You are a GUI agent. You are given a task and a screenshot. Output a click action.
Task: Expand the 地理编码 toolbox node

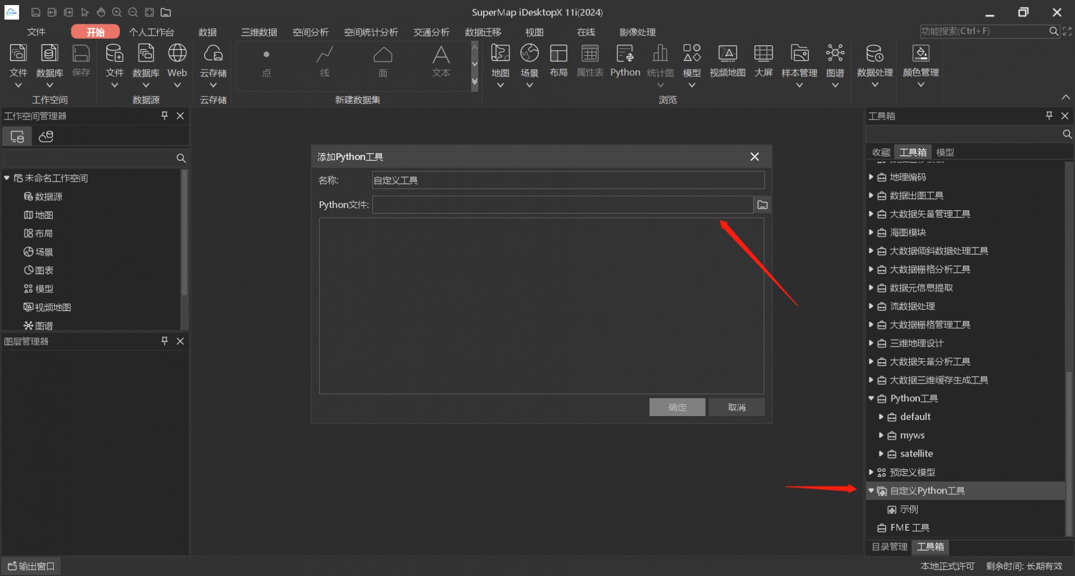[x=871, y=177]
